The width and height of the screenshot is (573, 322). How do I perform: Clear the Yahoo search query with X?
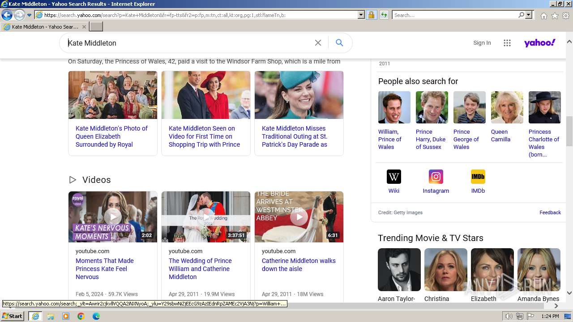[x=318, y=43]
